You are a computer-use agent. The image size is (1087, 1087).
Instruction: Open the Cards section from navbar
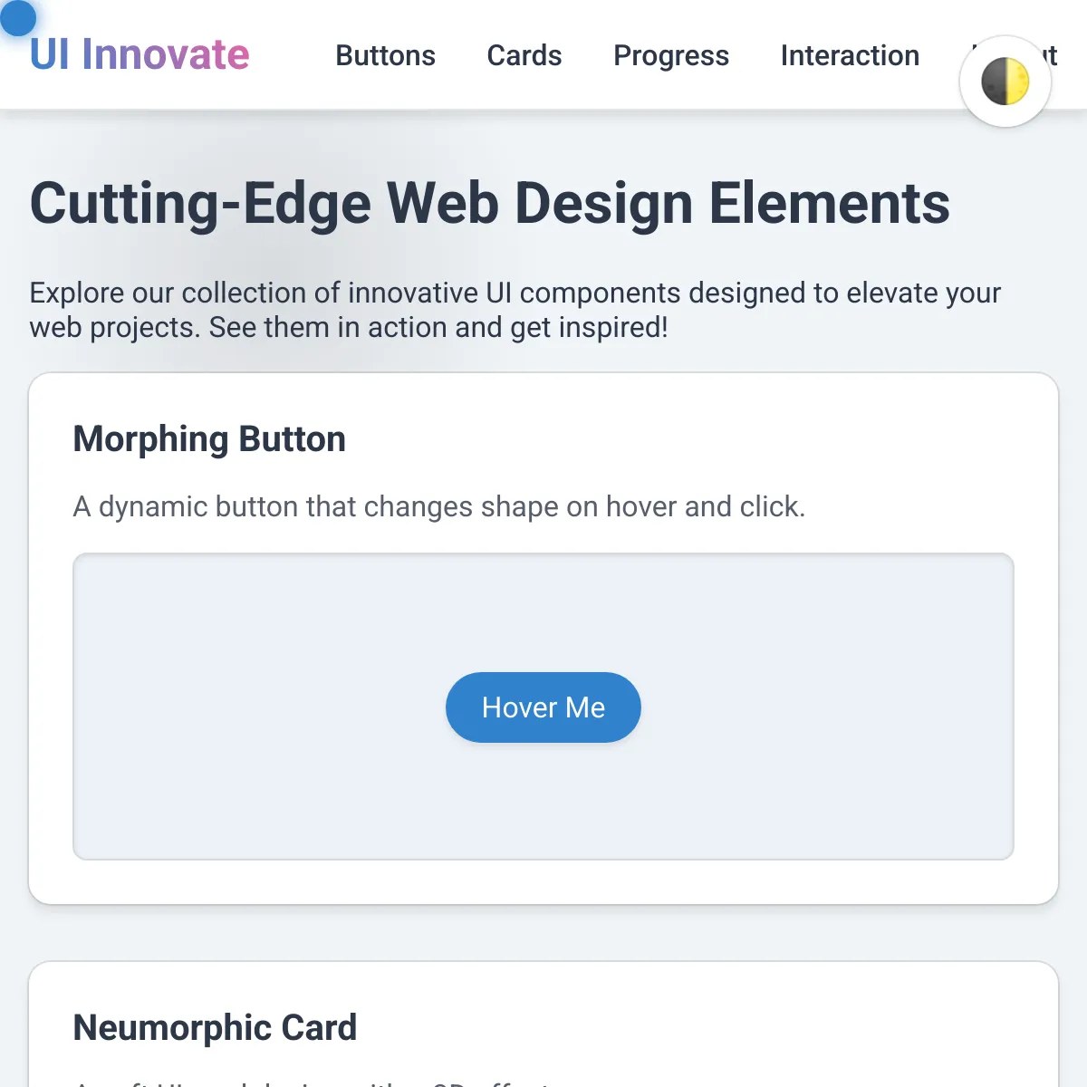click(524, 56)
